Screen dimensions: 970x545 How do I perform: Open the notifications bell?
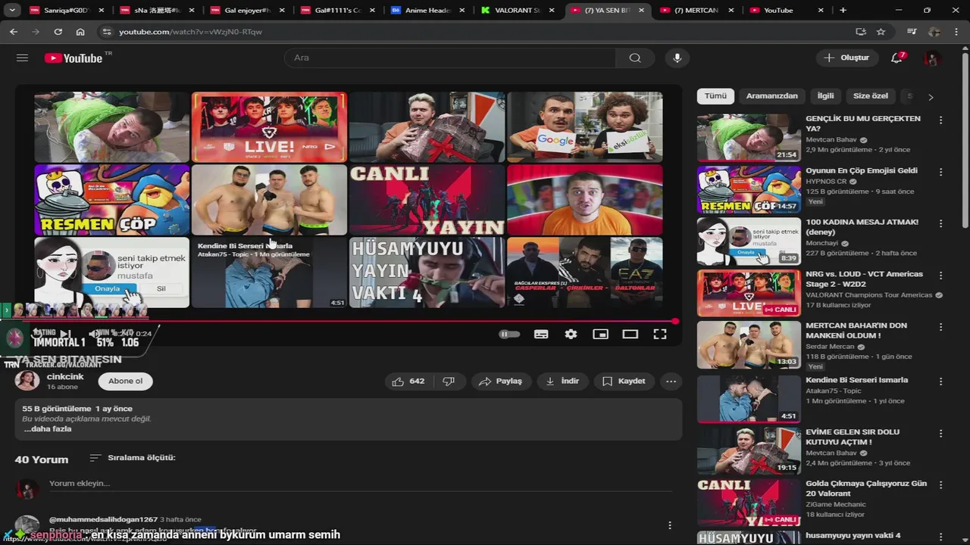[896, 58]
